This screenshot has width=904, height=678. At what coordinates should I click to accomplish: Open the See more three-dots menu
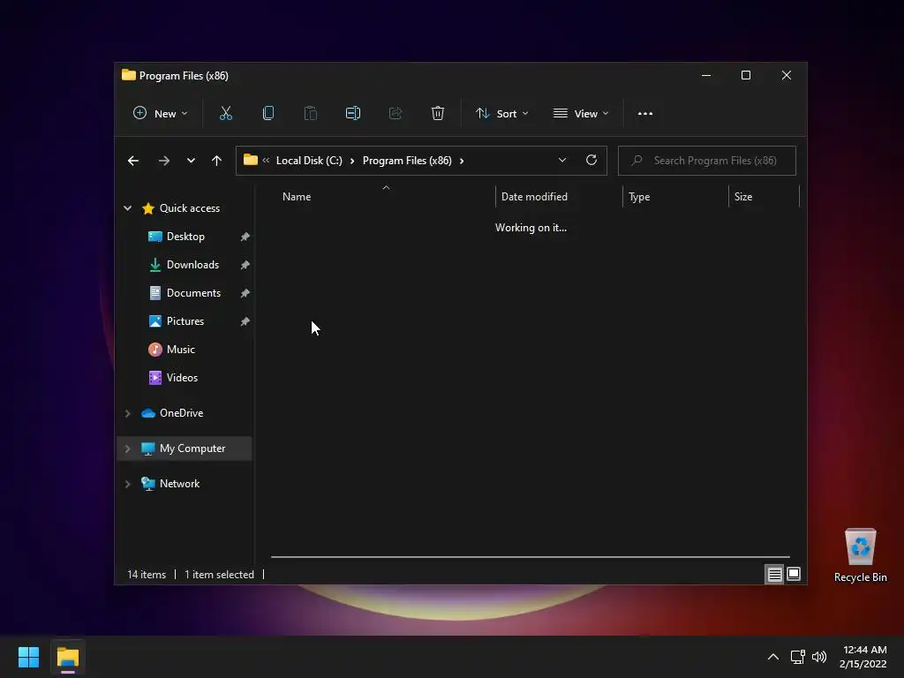(645, 114)
